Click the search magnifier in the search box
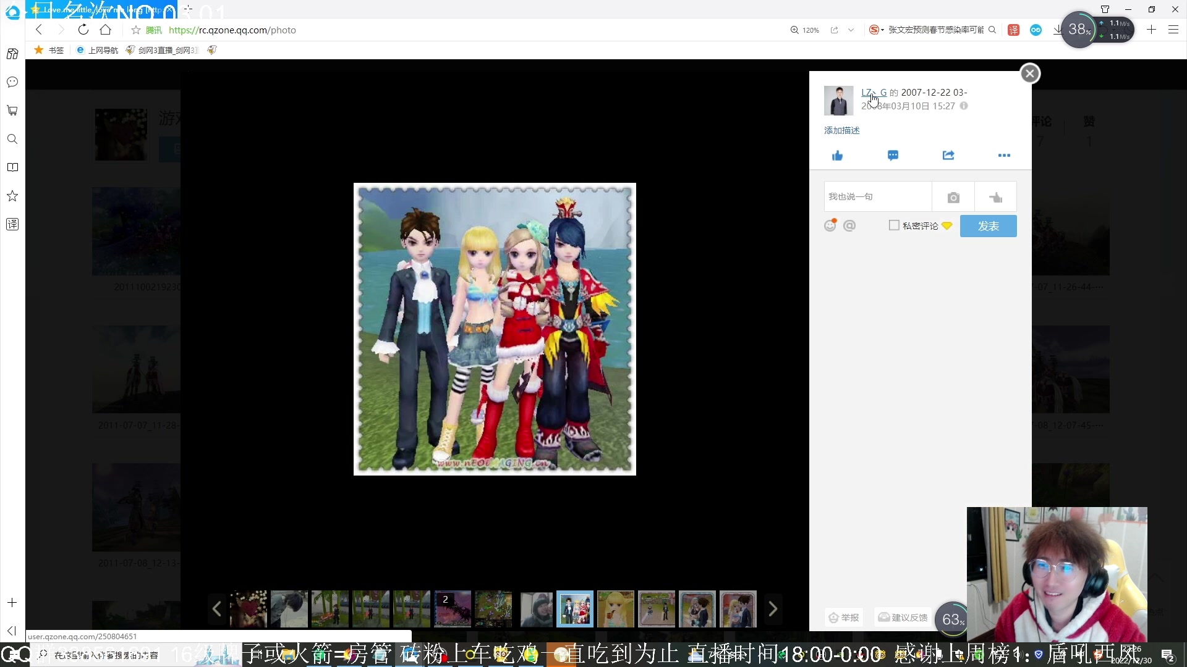Viewport: 1187px width, 667px height. coord(992,30)
